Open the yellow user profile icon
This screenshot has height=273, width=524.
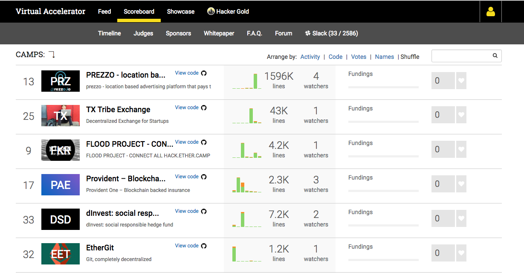(490, 12)
